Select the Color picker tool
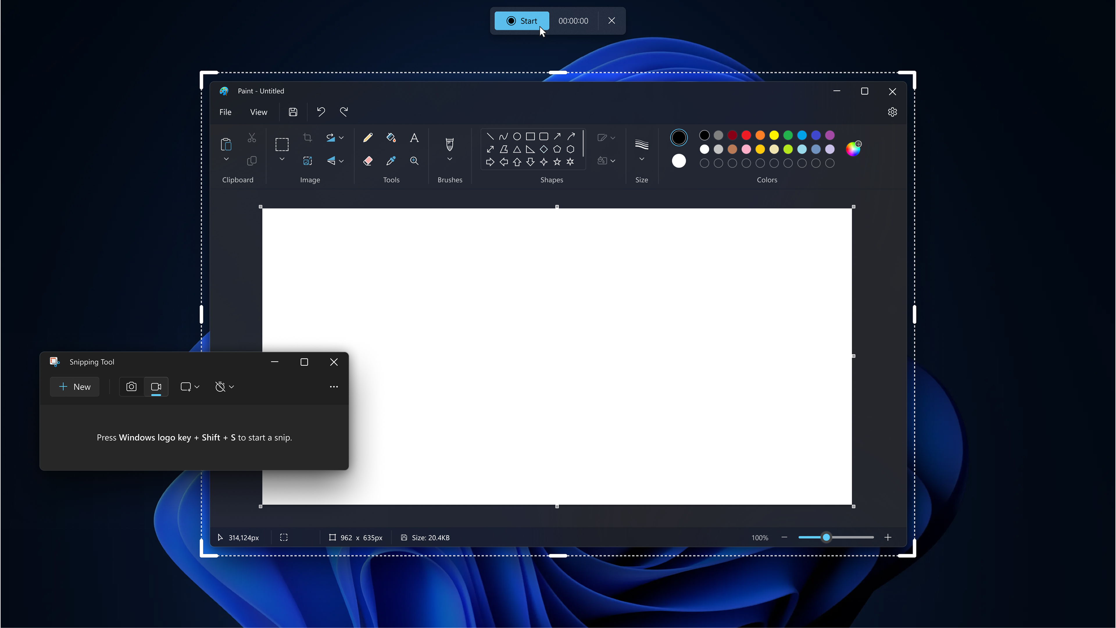 [391, 161]
